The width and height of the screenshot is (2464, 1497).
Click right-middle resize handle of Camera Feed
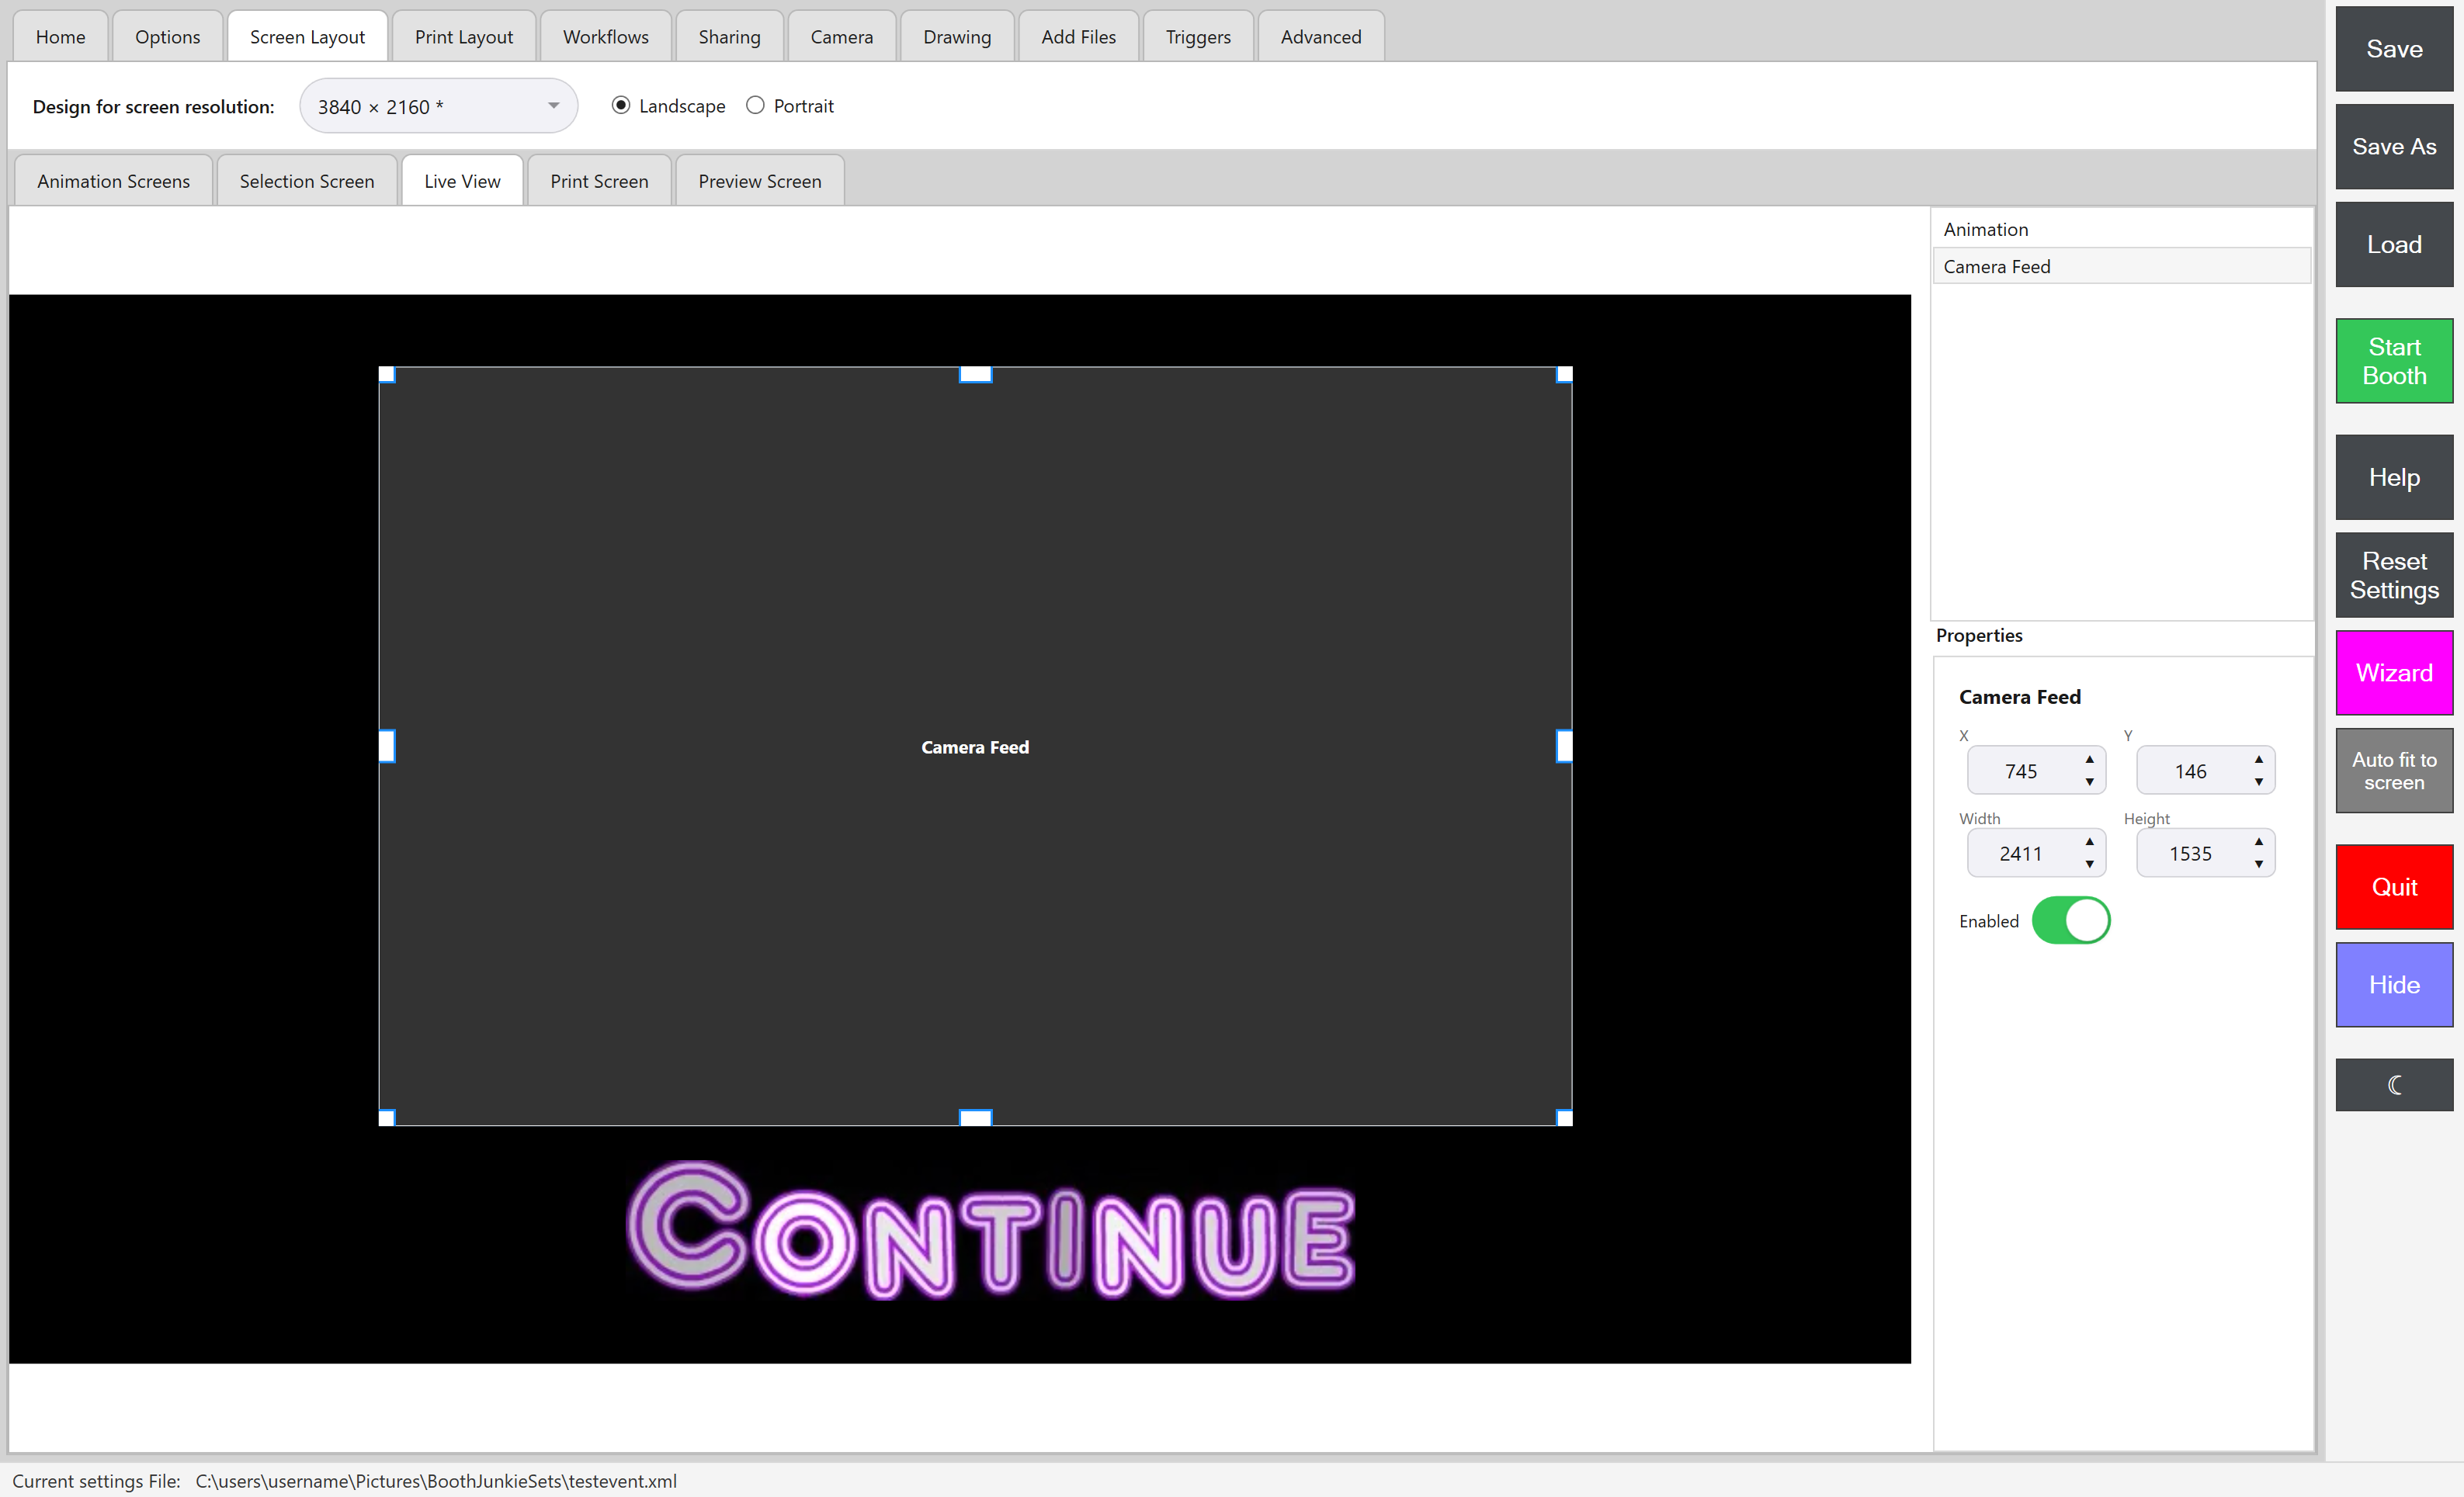click(x=1564, y=746)
